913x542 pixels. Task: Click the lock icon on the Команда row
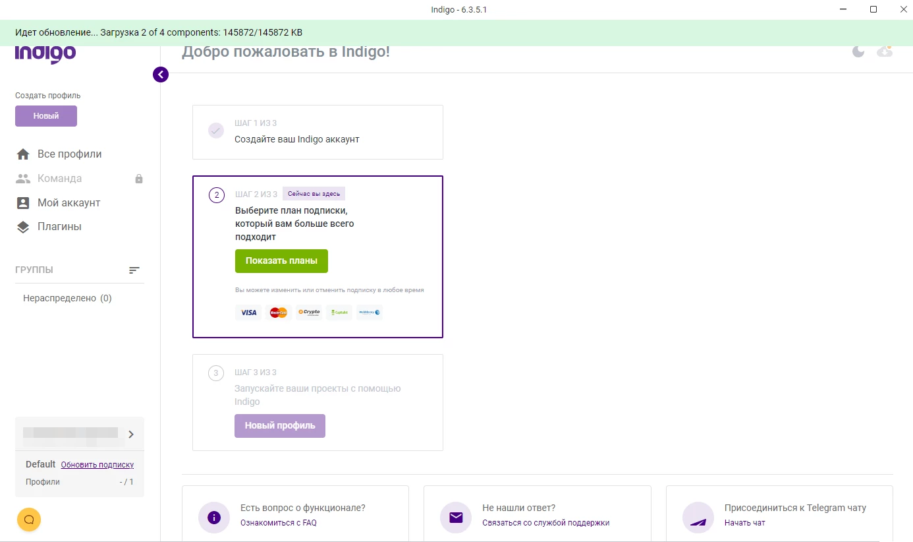pyautogui.click(x=139, y=179)
